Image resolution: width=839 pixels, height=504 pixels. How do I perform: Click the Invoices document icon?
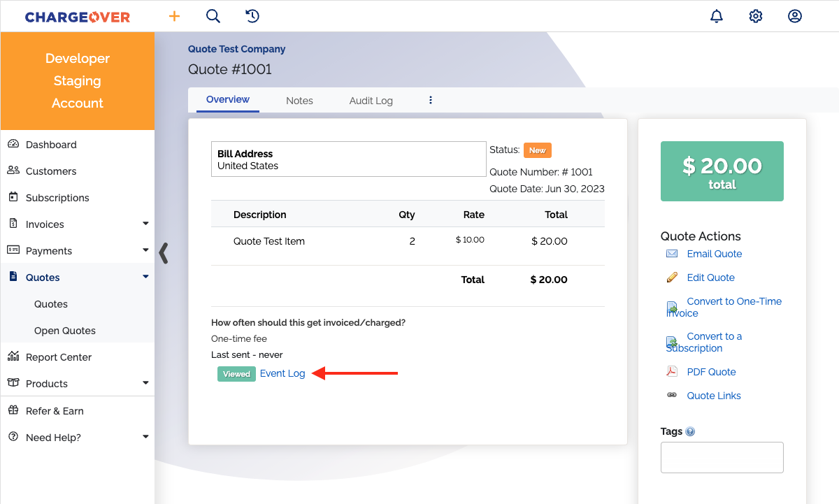(13, 224)
